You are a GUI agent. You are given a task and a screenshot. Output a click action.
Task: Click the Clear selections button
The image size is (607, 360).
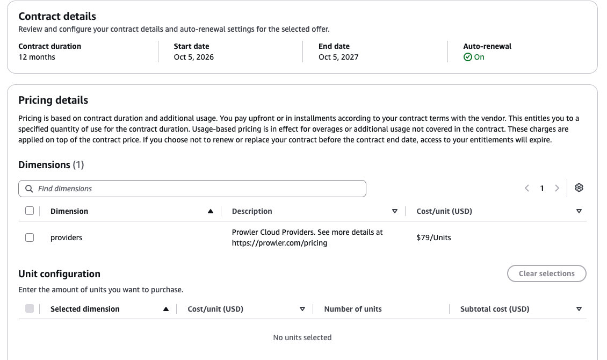547,273
